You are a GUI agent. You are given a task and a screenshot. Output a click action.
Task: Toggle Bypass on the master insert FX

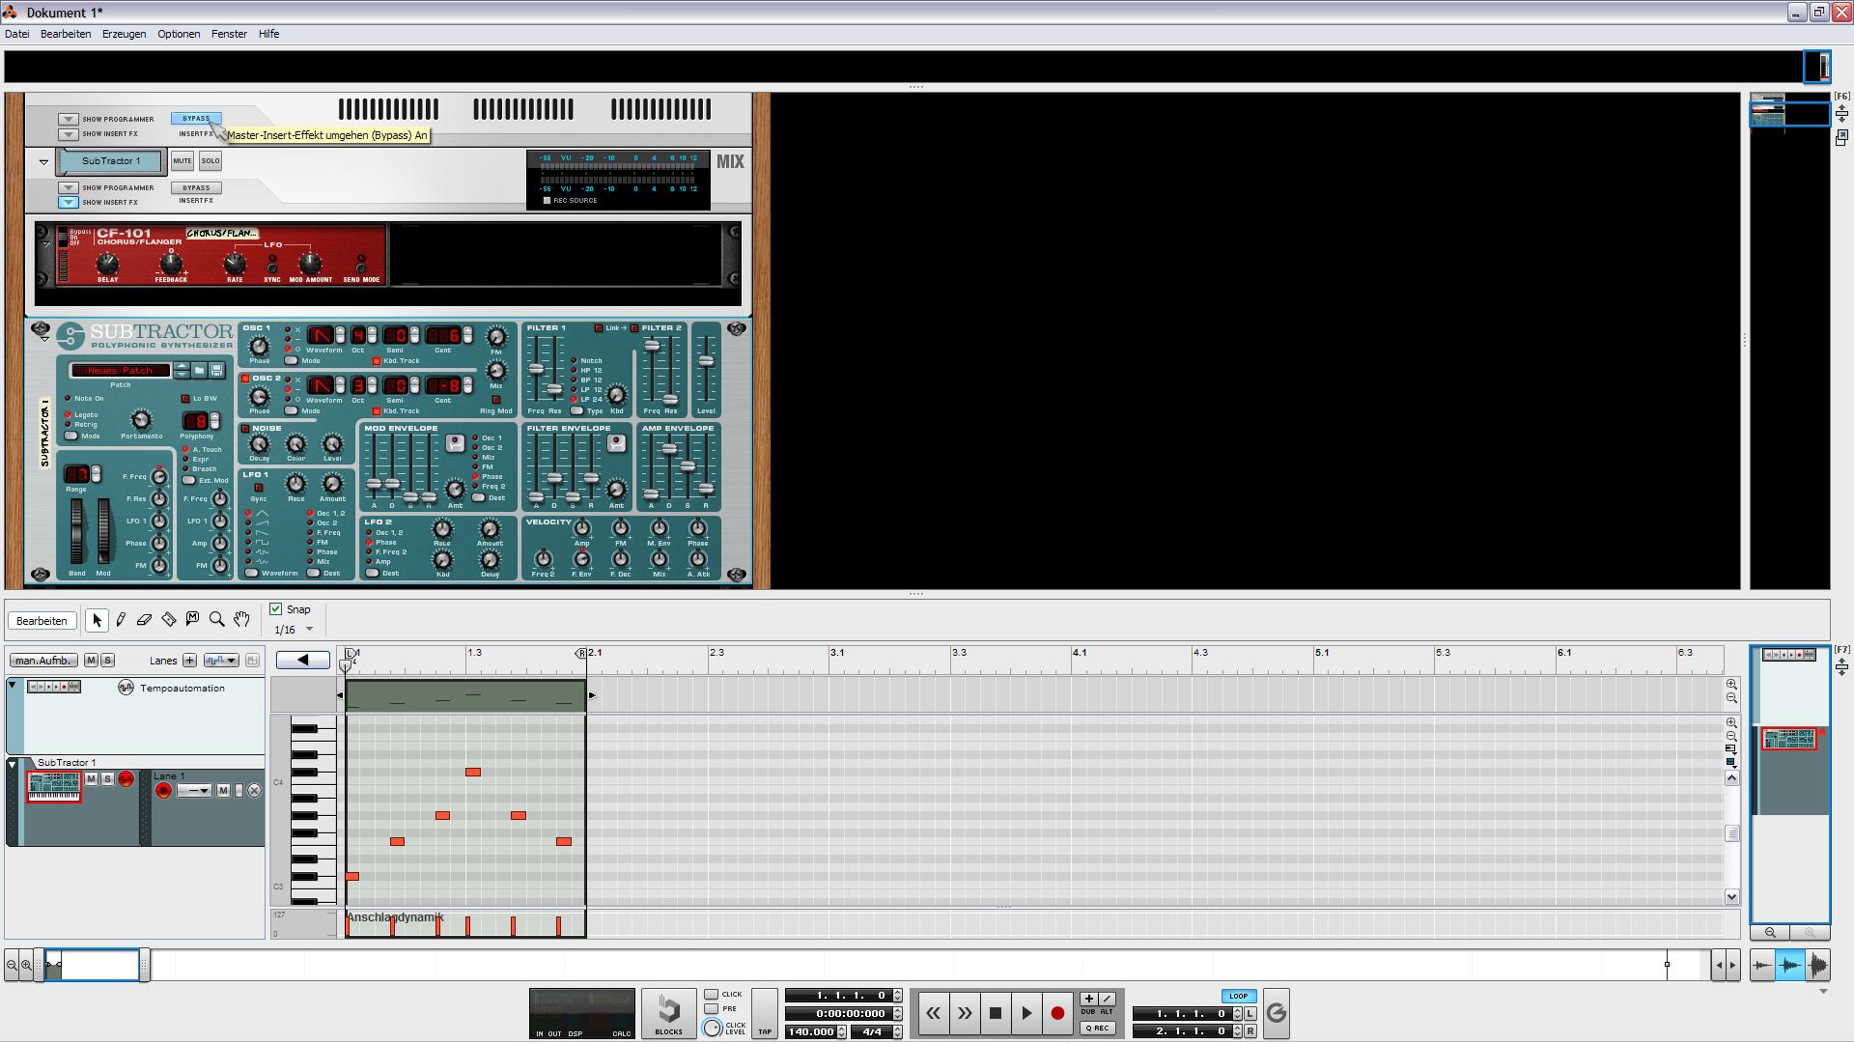(196, 119)
